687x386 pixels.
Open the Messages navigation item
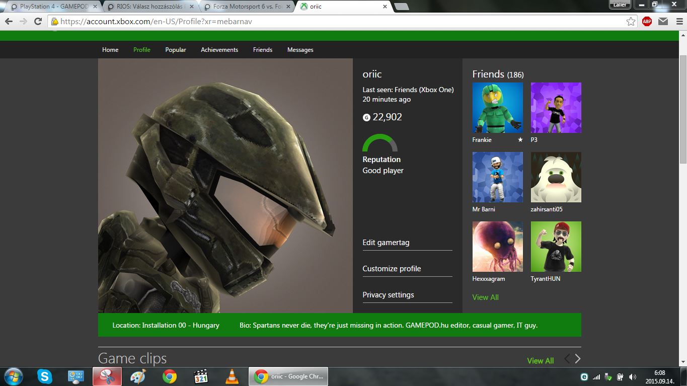click(300, 50)
